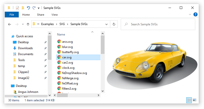Click the Properties checkmark icon in title bar
Viewport: 204px width, 109px height.
pos(17,8)
